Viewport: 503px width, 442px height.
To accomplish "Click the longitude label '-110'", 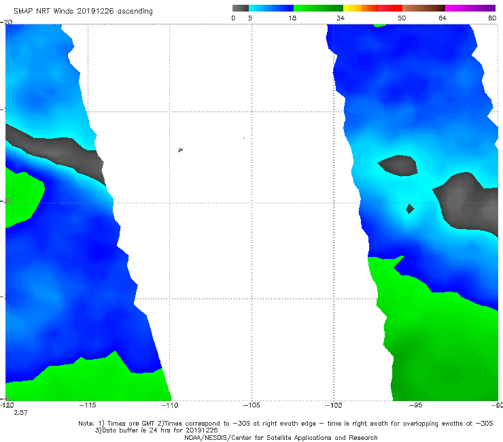I will click(169, 405).
